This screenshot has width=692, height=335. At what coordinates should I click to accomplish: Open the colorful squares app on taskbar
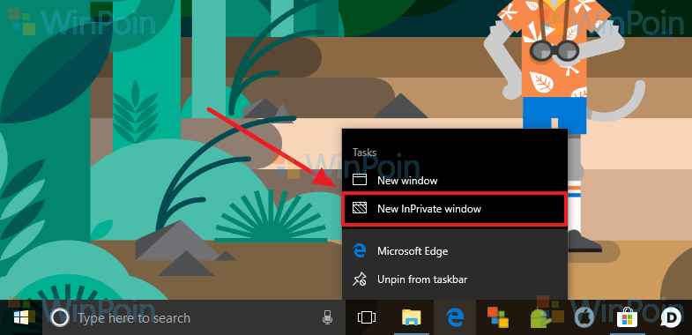pyautogui.click(x=498, y=317)
